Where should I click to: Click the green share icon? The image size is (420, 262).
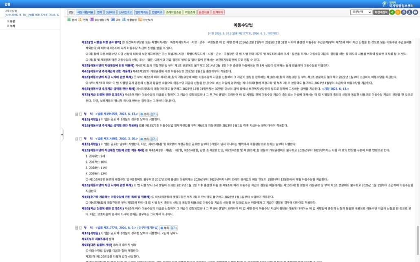392,12
